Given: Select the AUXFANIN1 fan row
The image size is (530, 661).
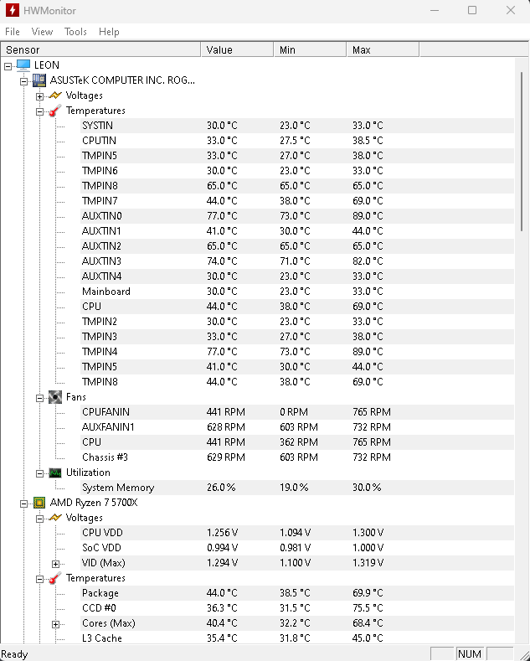Looking at the screenshot, I should point(297,427).
